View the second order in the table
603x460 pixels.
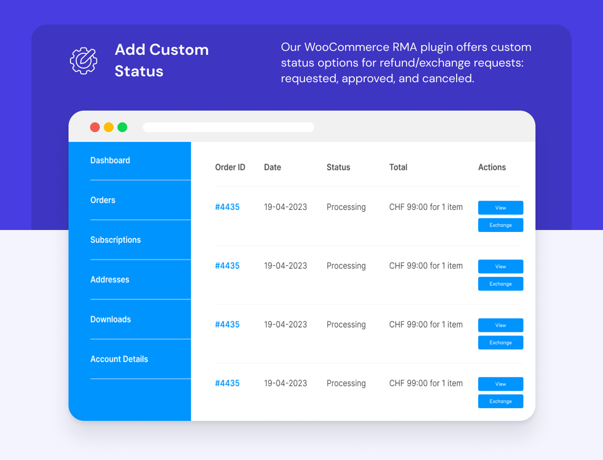[500, 267]
